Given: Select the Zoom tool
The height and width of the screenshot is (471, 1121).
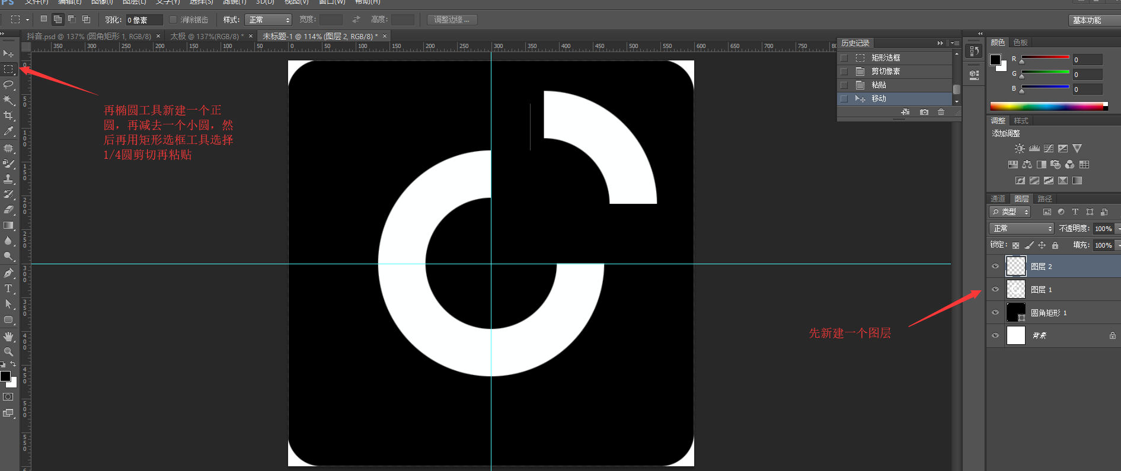Looking at the screenshot, I should point(8,352).
